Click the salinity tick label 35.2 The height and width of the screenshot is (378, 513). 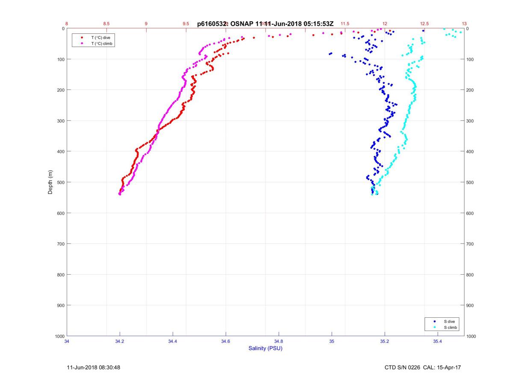click(385, 341)
